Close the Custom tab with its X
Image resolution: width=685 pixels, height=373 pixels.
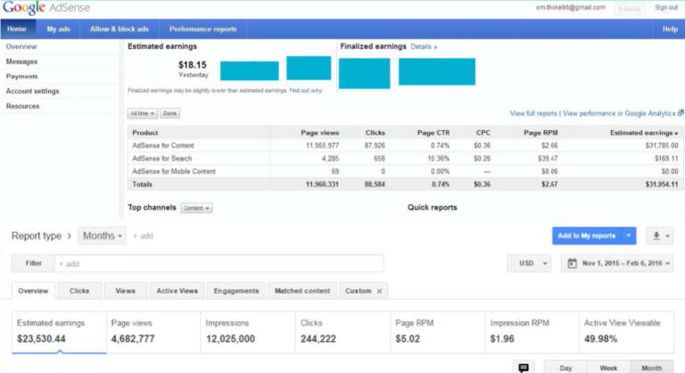tap(379, 291)
